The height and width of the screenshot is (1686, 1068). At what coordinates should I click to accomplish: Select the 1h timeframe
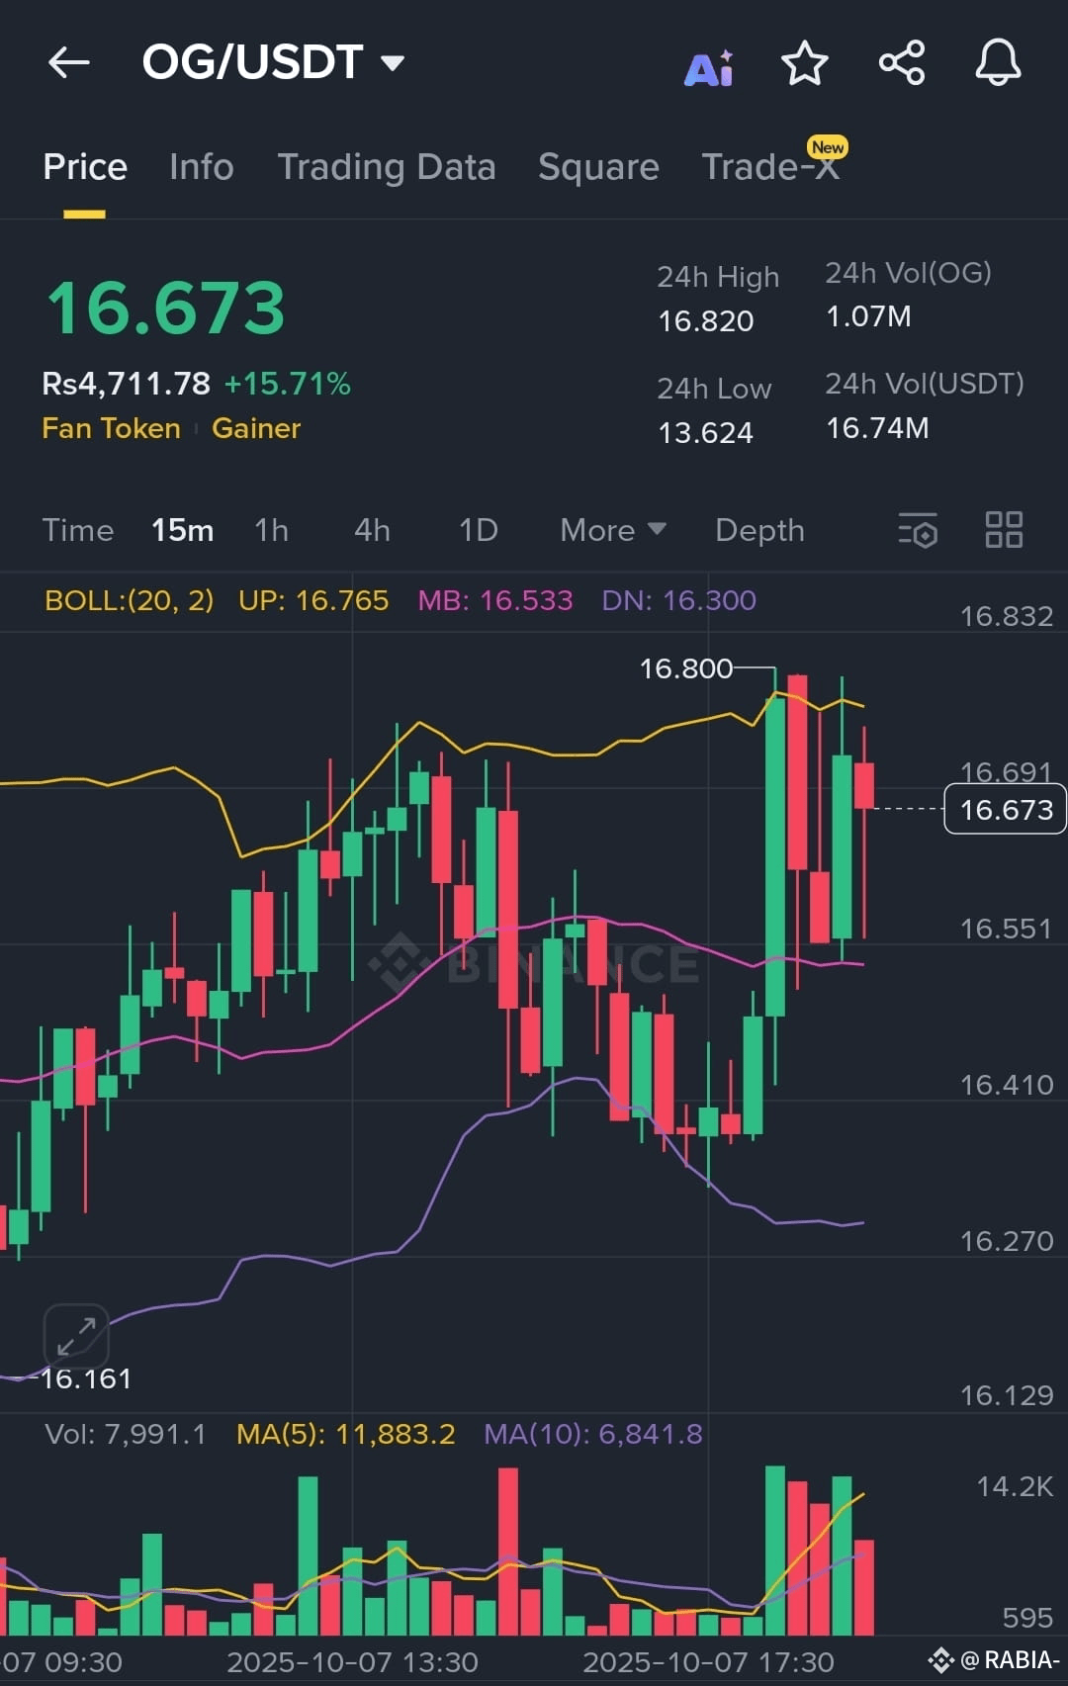pos(271,530)
